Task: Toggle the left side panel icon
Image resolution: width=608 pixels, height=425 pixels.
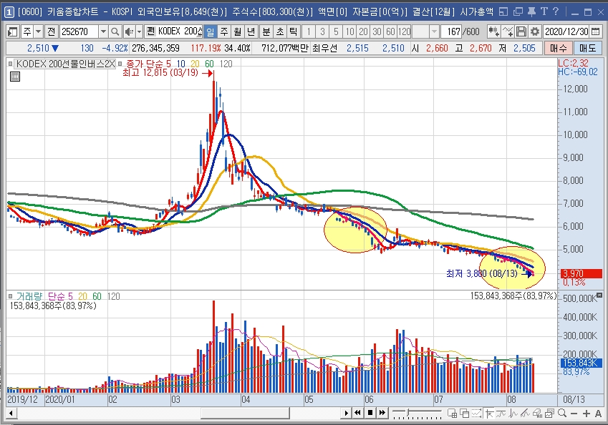Action: [x=12, y=31]
